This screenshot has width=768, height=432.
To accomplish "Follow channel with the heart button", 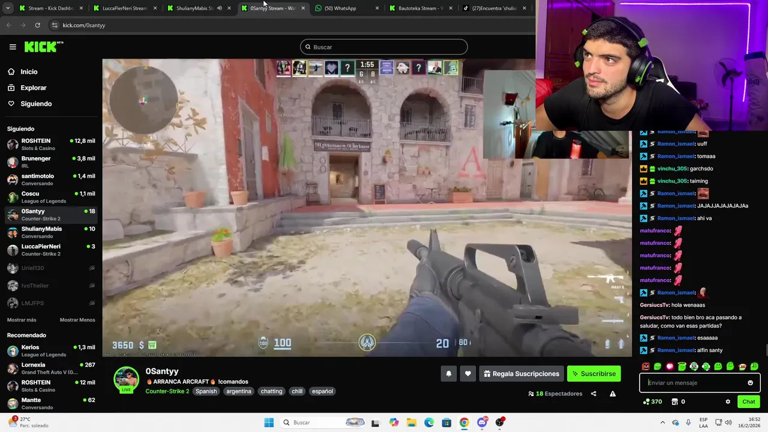I will click(468, 374).
